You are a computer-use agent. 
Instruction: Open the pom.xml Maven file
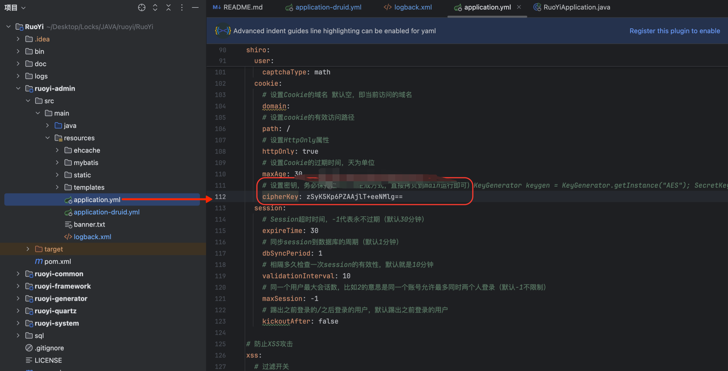(x=57, y=261)
